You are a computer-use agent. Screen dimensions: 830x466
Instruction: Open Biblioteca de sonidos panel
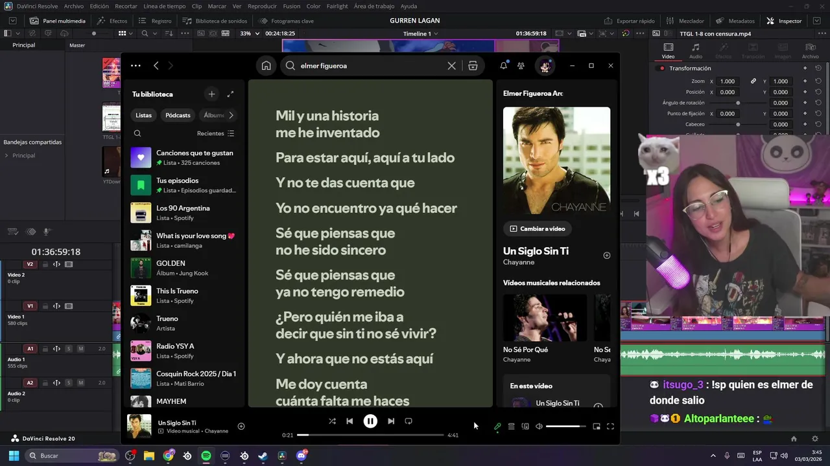pos(215,21)
